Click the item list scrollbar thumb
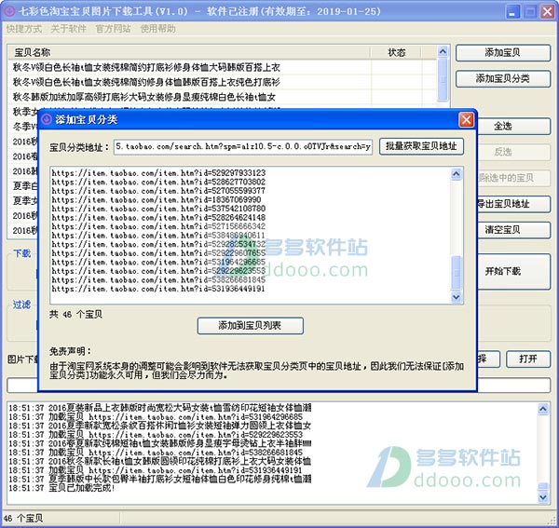The height and width of the screenshot is (528, 559). click(x=443, y=79)
